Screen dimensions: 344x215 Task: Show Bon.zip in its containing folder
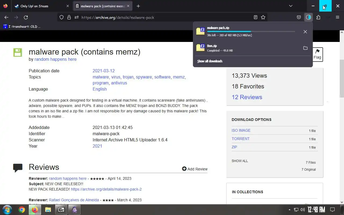click(x=305, y=48)
